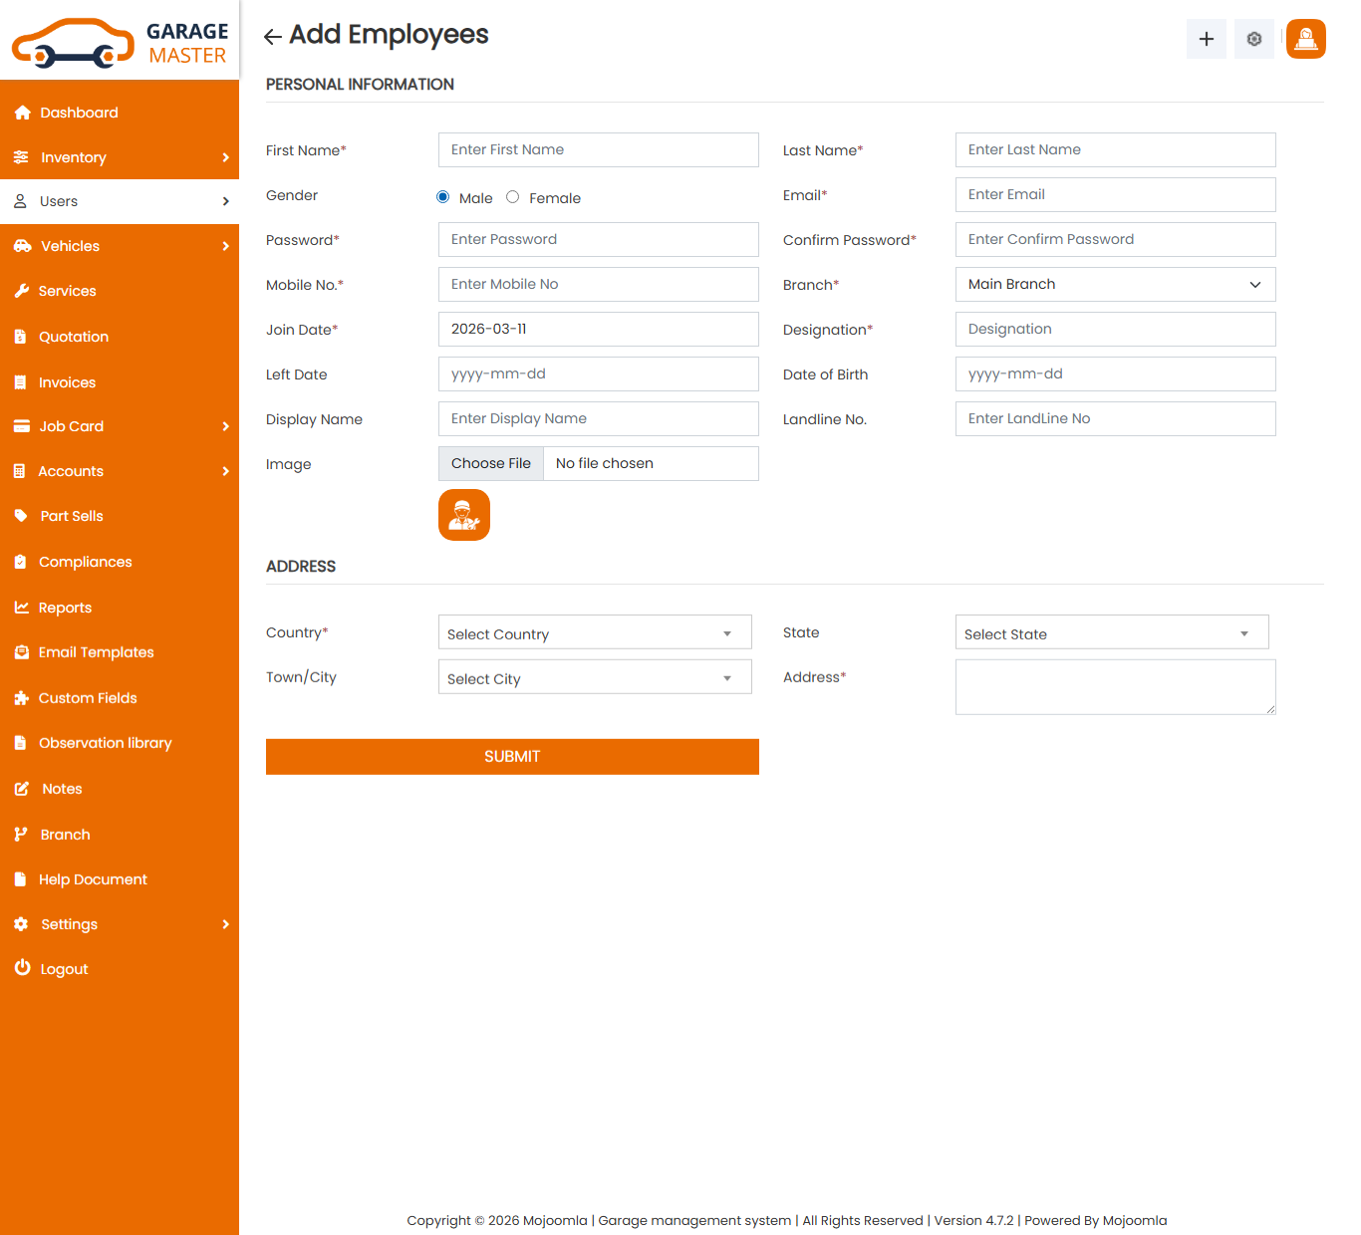
Task: Open Dashboard via the home icon
Action: (23, 113)
